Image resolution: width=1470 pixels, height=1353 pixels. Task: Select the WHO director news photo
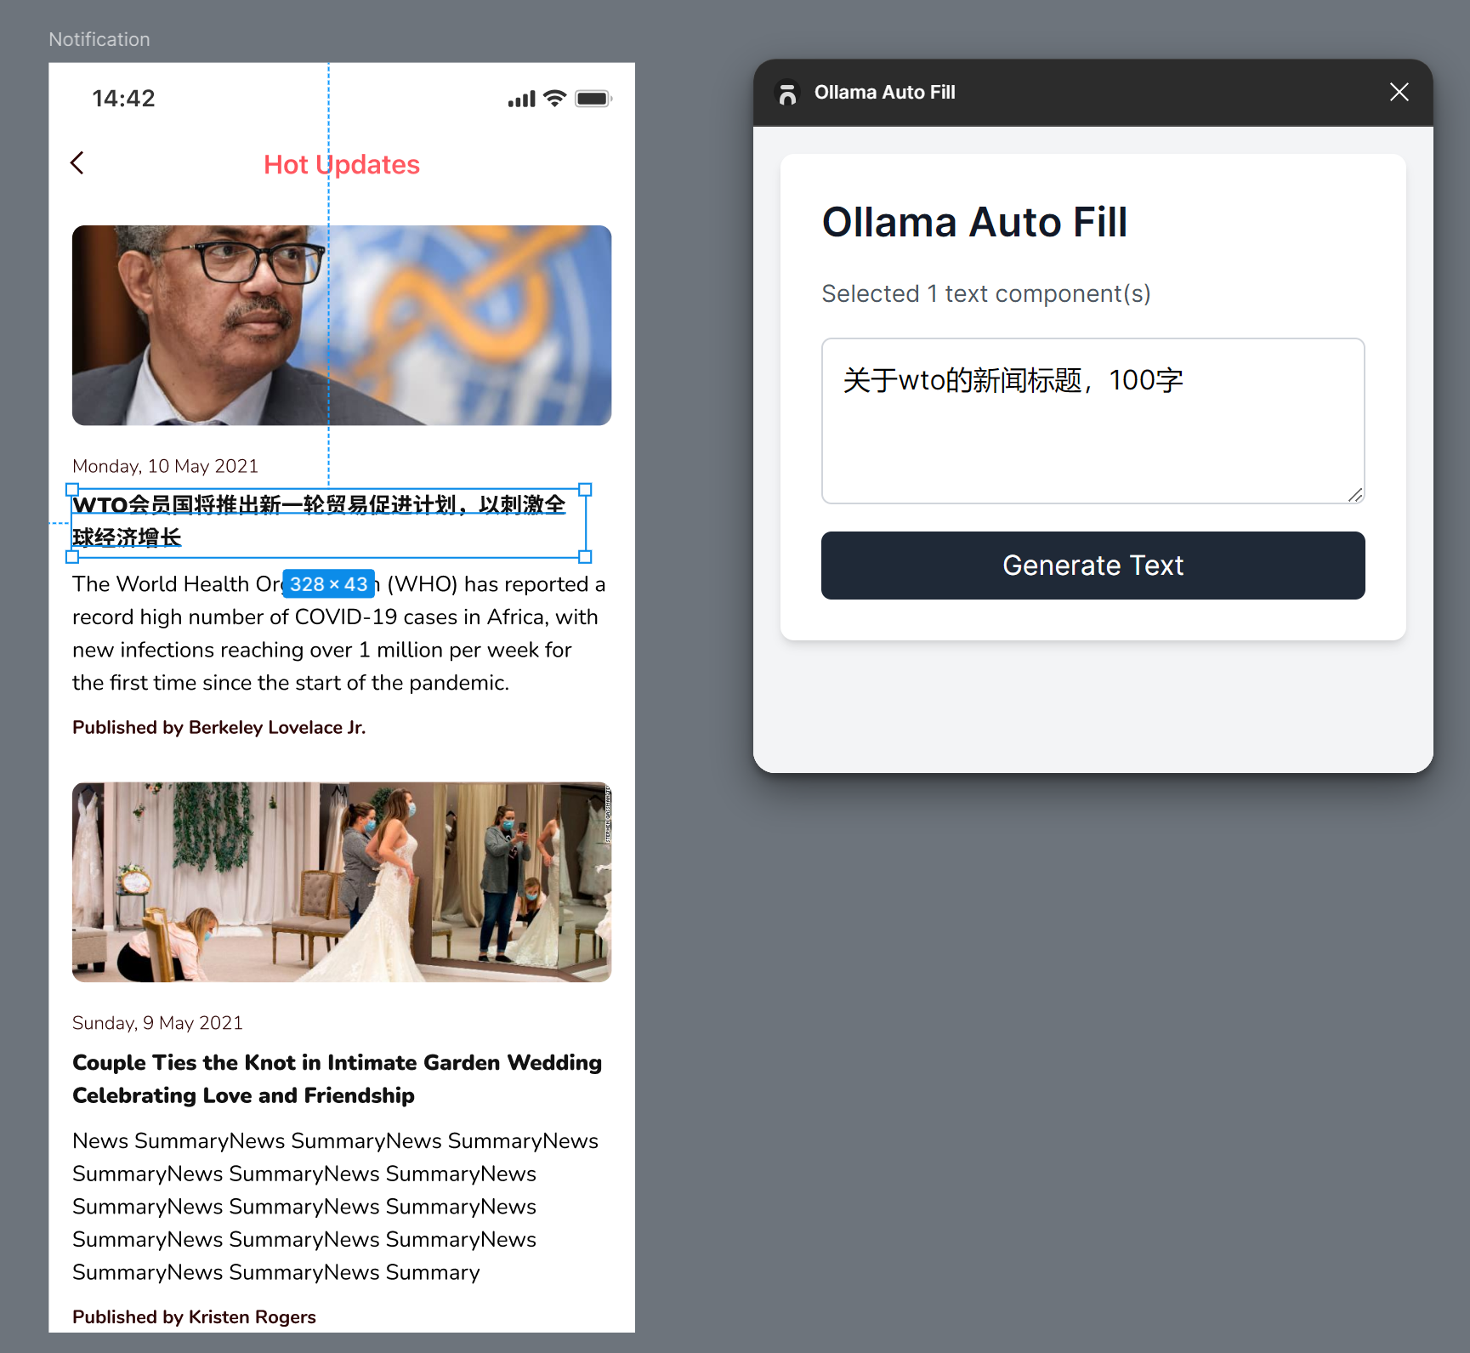342,326
